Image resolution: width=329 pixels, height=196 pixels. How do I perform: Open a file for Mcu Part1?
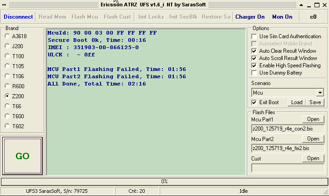point(313,119)
